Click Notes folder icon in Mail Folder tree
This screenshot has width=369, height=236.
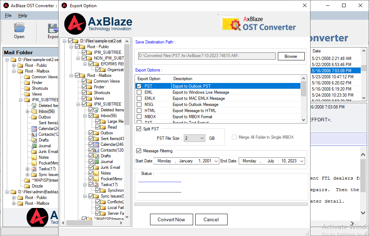pyautogui.click(x=34, y=157)
